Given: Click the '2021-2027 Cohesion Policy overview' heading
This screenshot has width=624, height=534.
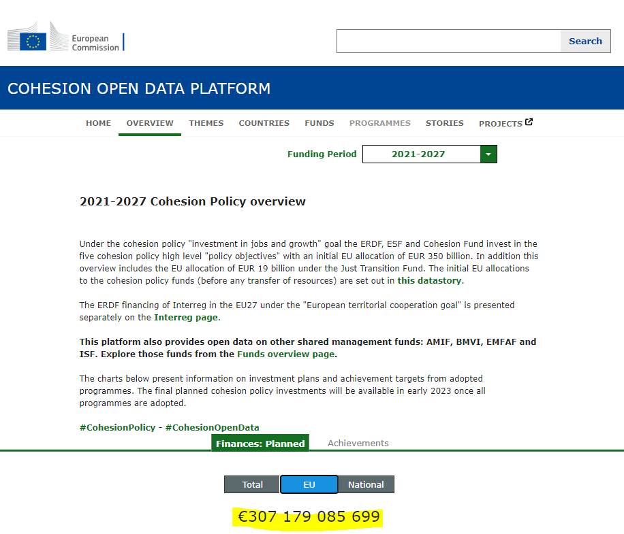Looking at the screenshot, I should click(x=193, y=201).
